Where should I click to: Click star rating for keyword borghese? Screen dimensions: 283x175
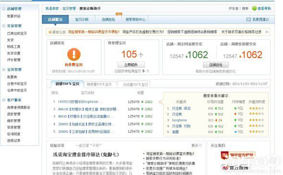coord(256,120)
